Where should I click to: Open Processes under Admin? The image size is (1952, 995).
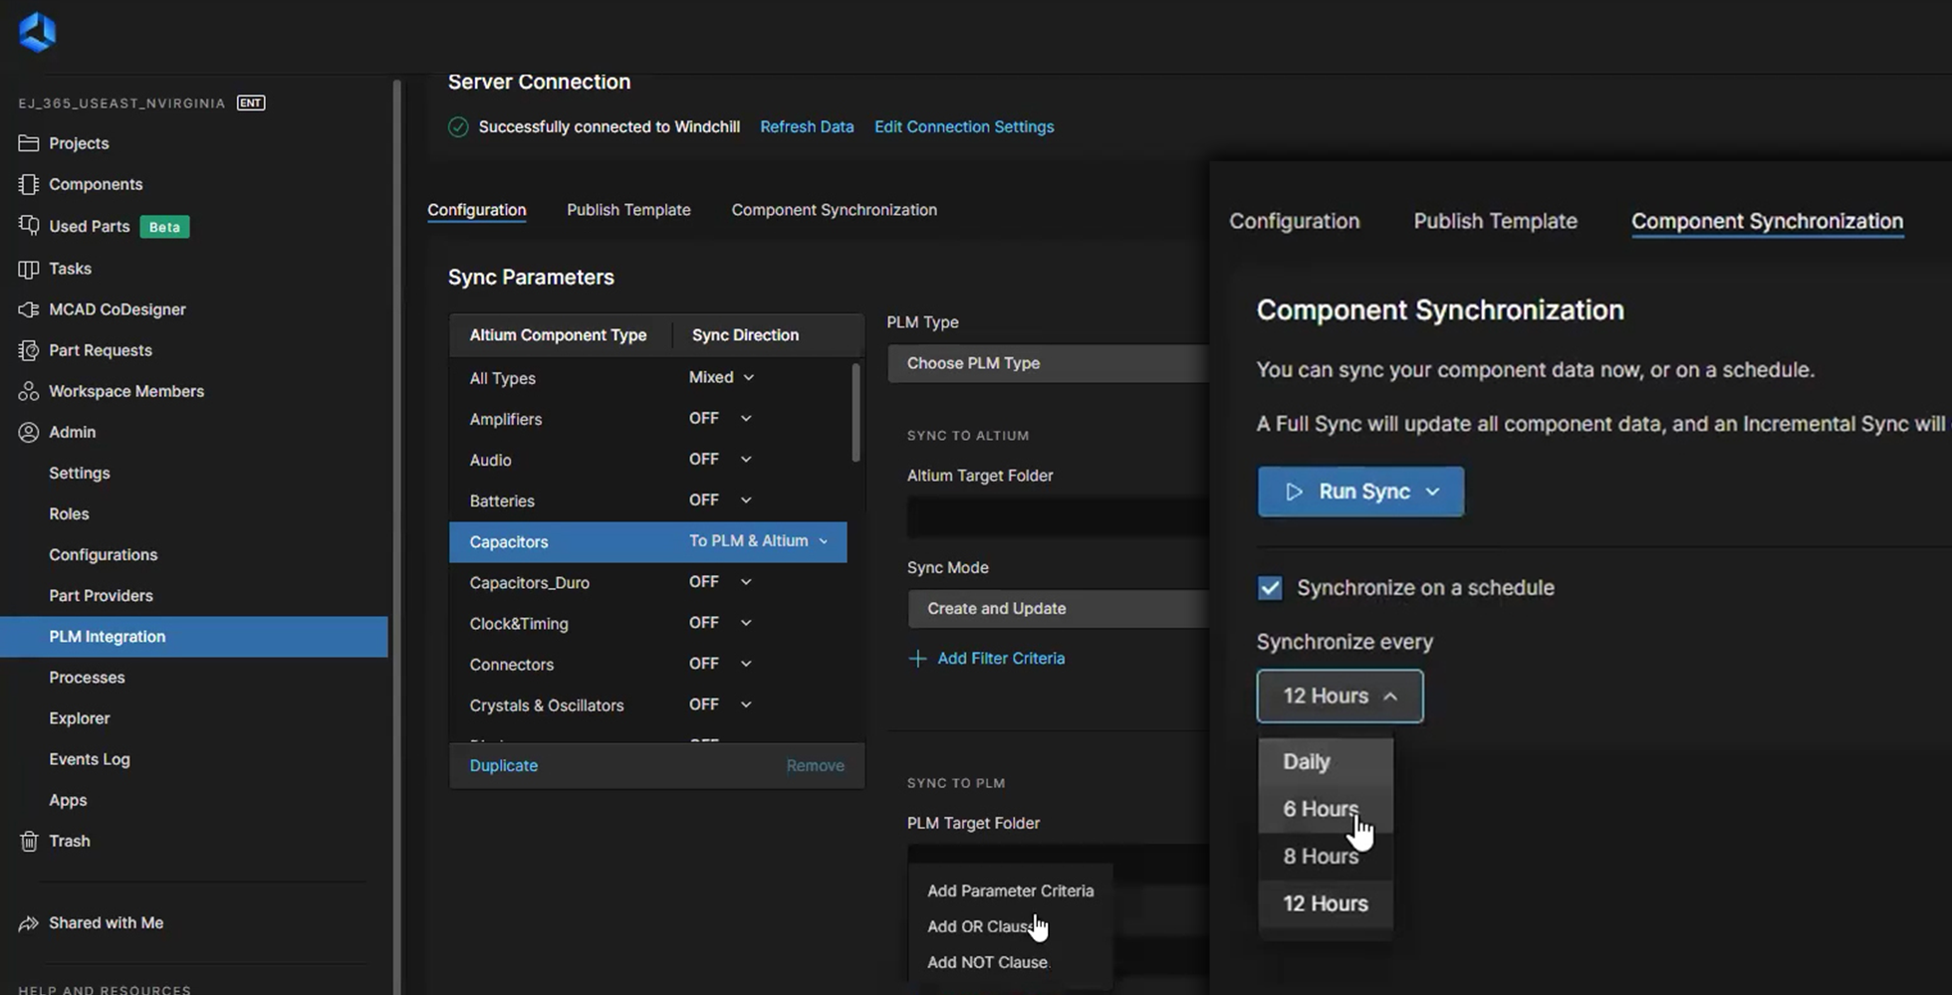87,678
